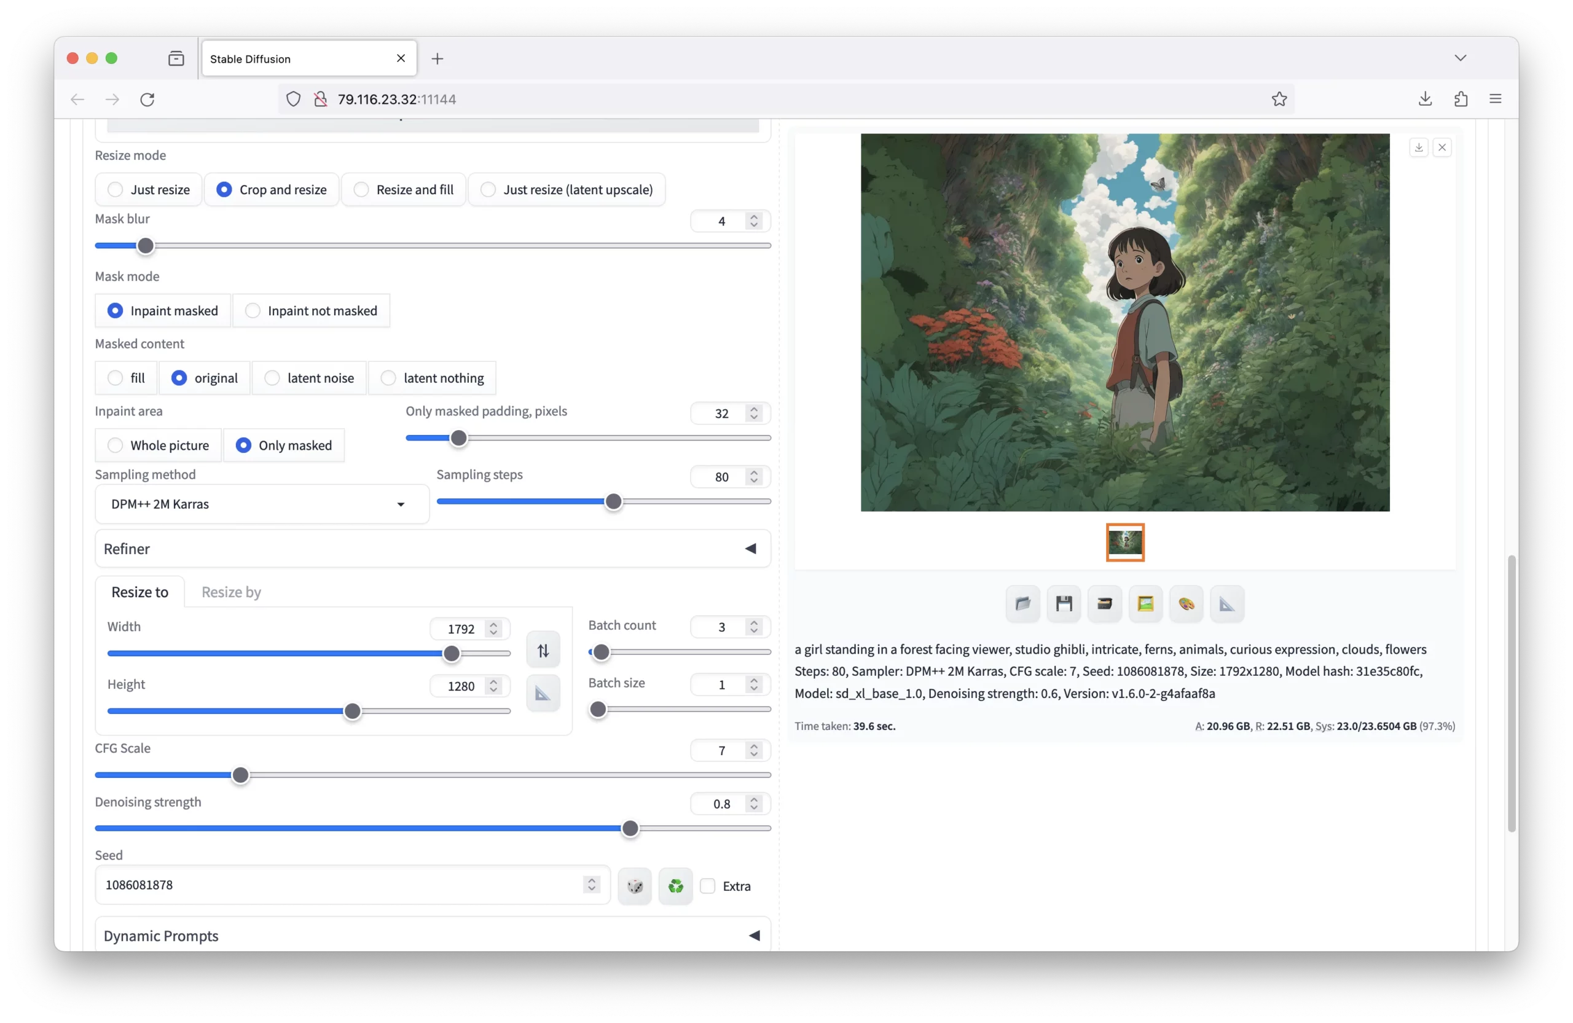Image resolution: width=1573 pixels, height=1023 pixels.
Task: Click the Batch count number stepper
Action: point(754,627)
